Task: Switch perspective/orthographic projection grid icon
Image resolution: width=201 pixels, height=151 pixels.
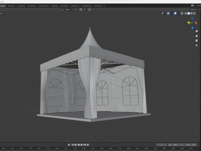Action: click(x=196, y=45)
